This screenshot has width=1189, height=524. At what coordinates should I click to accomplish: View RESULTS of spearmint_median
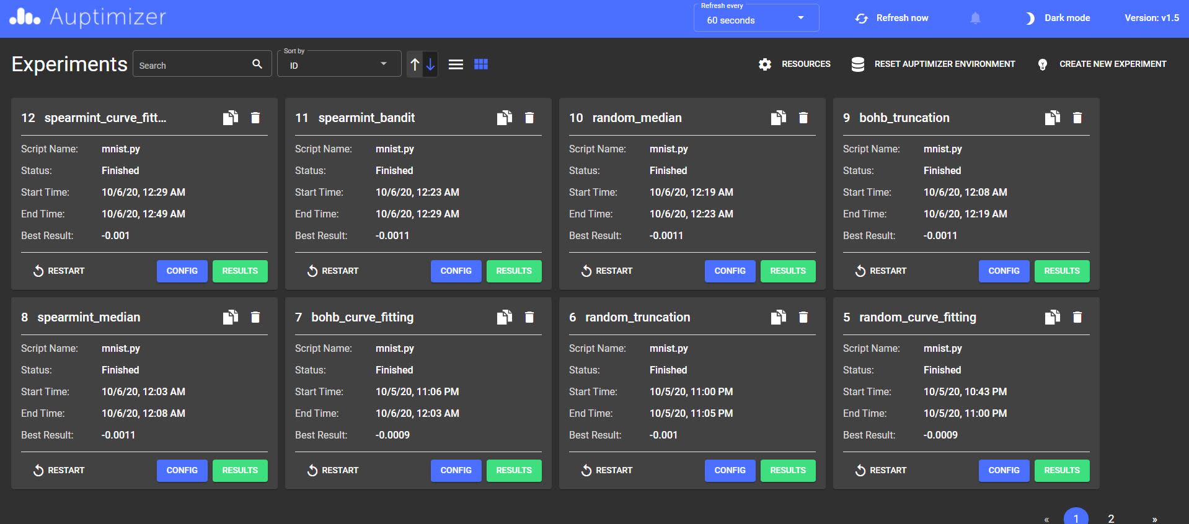click(240, 471)
